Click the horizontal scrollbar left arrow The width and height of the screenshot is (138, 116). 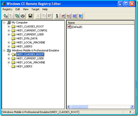click(69, 107)
